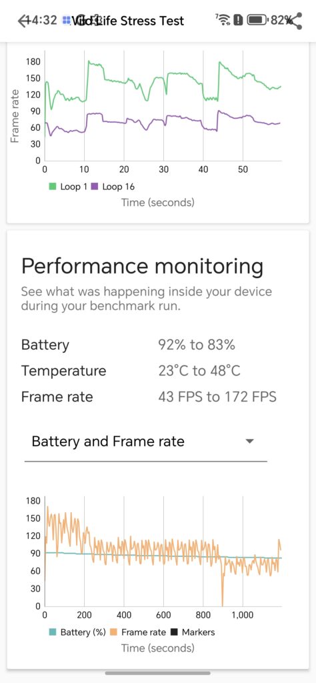Toggle Loop 16 series in chart legend
316x683 pixels.
[x=114, y=187]
